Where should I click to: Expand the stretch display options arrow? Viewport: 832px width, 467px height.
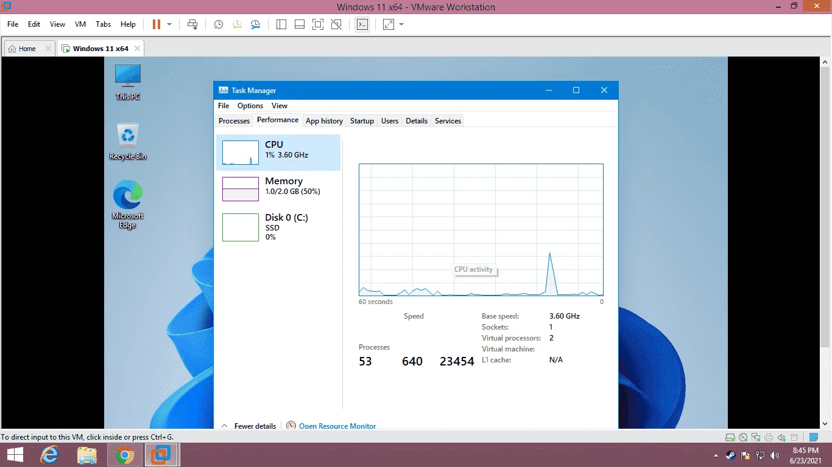[401, 24]
